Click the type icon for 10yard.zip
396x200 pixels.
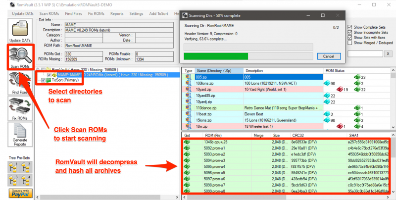[188, 90]
